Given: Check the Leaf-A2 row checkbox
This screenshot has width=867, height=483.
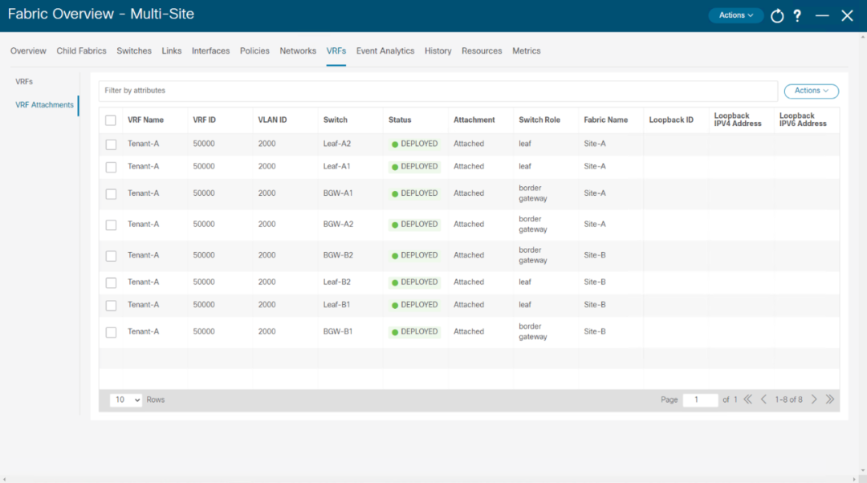Looking at the screenshot, I should point(111,144).
